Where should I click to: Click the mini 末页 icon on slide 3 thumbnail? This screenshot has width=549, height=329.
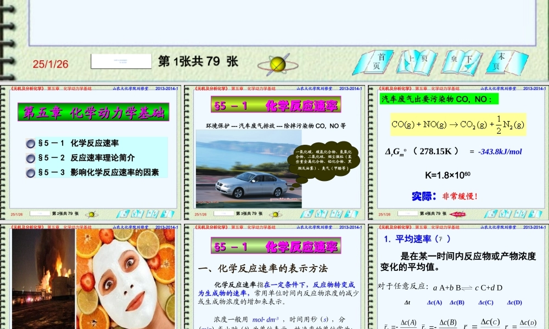[x=350, y=214]
